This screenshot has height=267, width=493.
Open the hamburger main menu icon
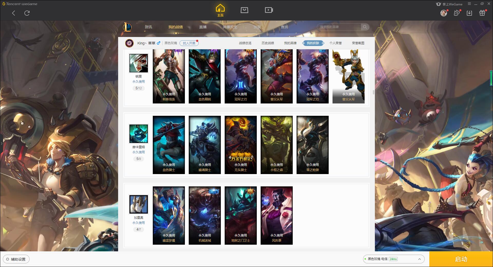469,4
